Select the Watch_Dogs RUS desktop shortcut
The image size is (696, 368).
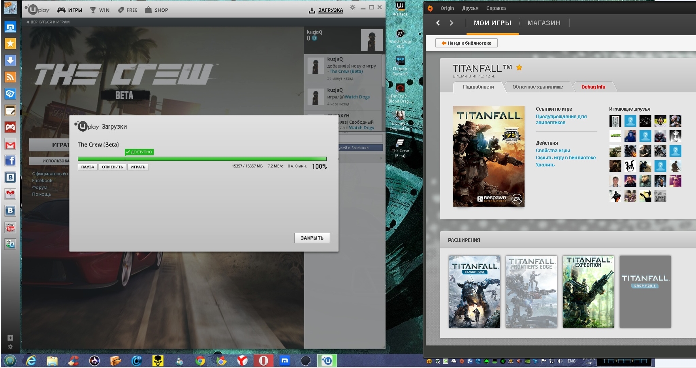tap(400, 39)
